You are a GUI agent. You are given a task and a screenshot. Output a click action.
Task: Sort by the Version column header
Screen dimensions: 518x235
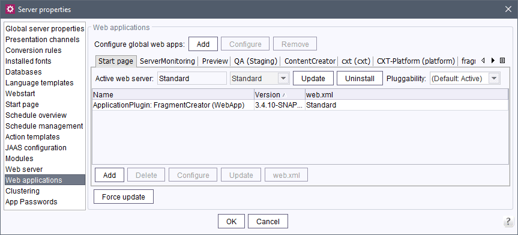[x=280, y=95]
